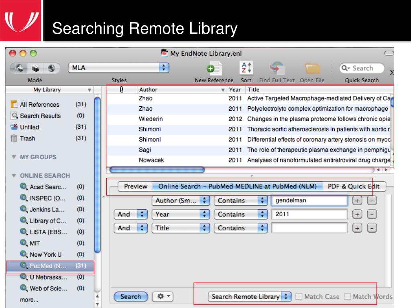
Task: Open the Author search field dropdown
Action: (181, 201)
